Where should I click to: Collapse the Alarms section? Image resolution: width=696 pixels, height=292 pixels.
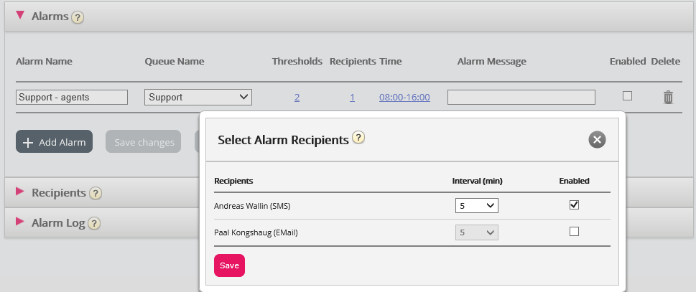(x=20, y=15)
